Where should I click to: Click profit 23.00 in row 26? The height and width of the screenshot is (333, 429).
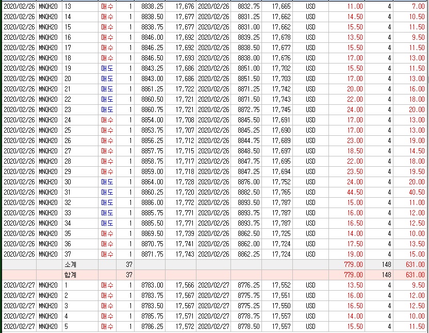pyautogui.click(x=355, y=140)
